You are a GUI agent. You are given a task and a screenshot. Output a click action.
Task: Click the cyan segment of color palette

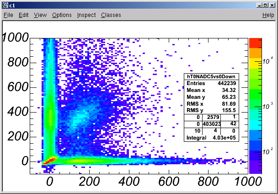(x=255, y=125)
